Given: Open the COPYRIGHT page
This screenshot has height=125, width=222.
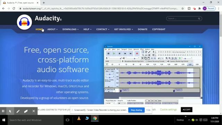Looking at the screenshot, I should tap(159, 29).
